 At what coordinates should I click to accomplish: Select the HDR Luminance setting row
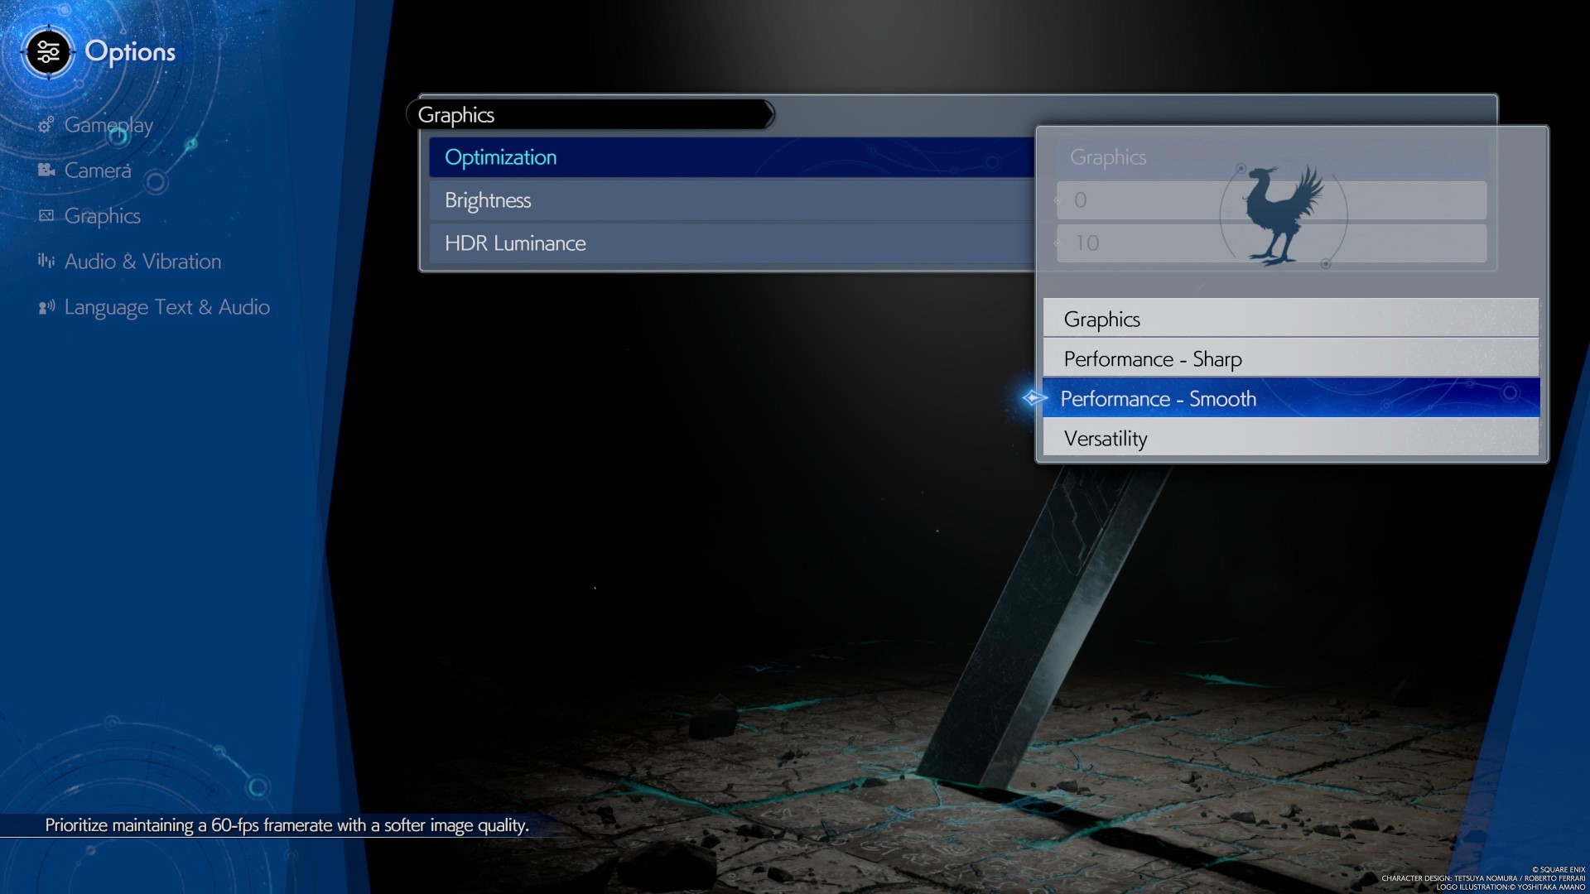click(x=732, y=243)
